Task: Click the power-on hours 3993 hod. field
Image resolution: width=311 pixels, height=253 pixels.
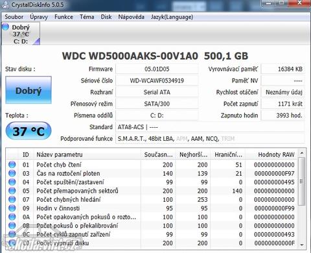Action: coord(283,115)
